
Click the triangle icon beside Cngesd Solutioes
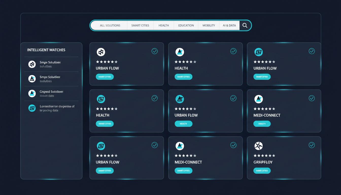[x=32, y=93]
